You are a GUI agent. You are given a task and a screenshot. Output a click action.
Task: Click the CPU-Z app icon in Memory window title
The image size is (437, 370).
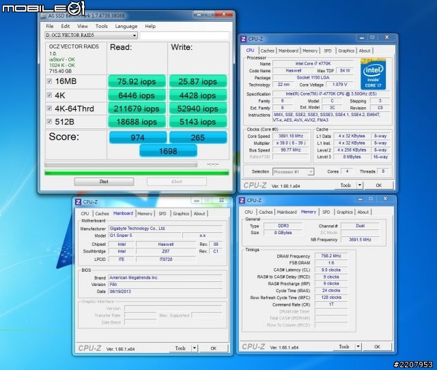pyautogui.click(x=242, y=200)
